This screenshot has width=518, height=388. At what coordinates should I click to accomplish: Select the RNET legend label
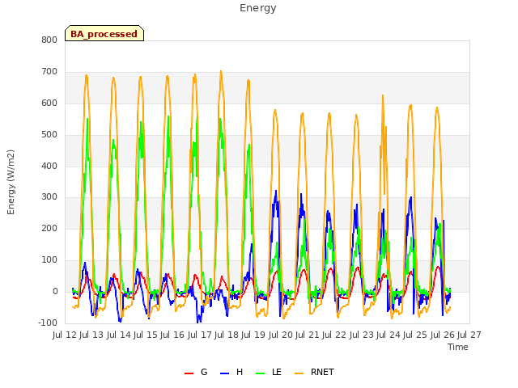pos(322,372)
